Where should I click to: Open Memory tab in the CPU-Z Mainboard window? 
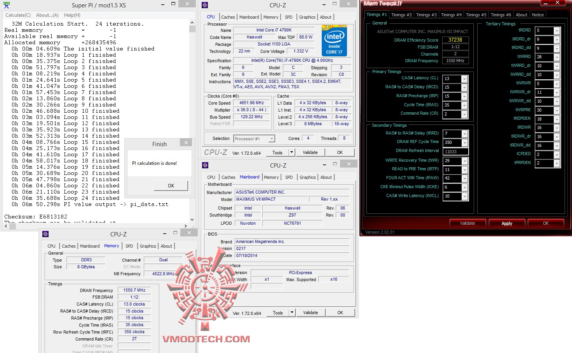coord(271,177)
